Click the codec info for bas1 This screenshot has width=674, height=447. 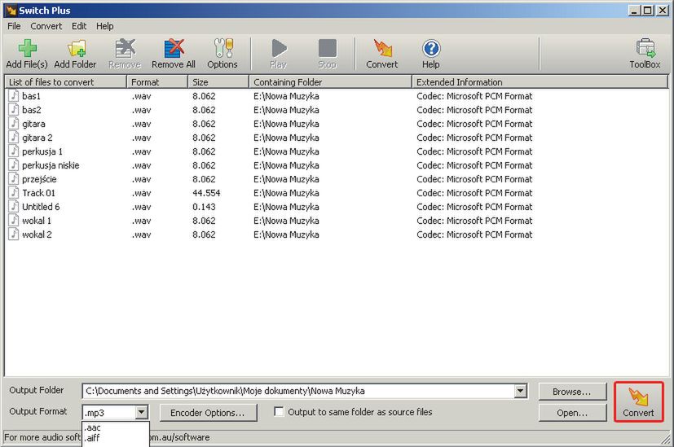[474, 96]
